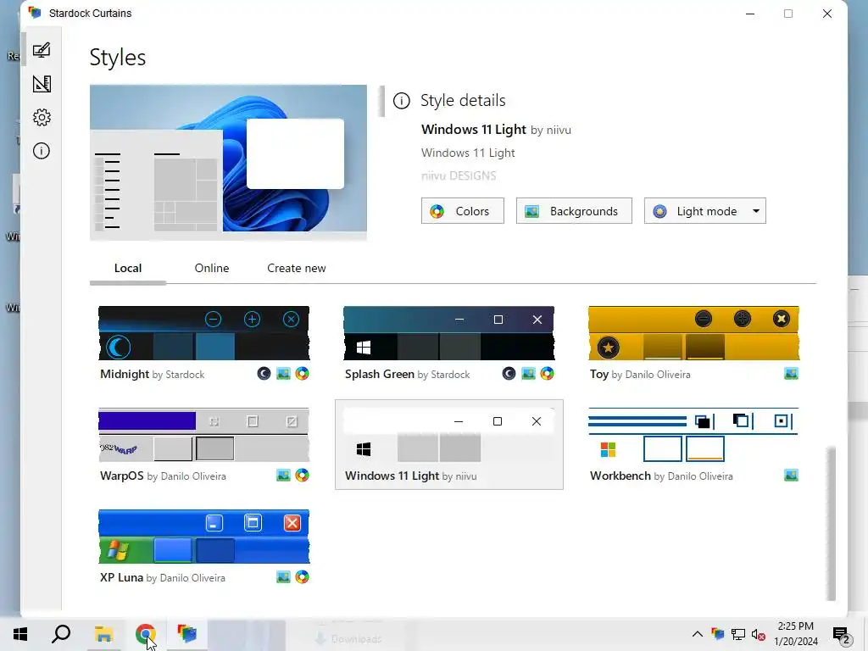Select the Windows 11 Light style card
The height and width of the screenshot is (651, 868).
click(x=449, y=444)
